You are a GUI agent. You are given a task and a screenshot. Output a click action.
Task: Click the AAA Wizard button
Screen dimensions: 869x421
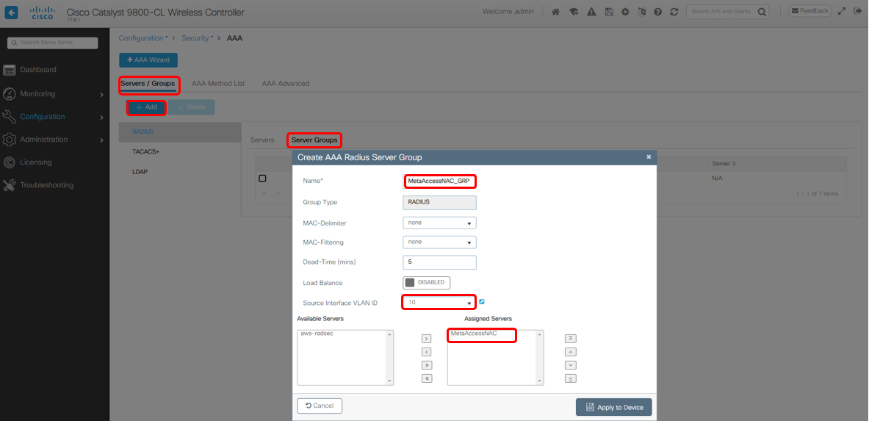pyautogui.click(x=148, y=60)
